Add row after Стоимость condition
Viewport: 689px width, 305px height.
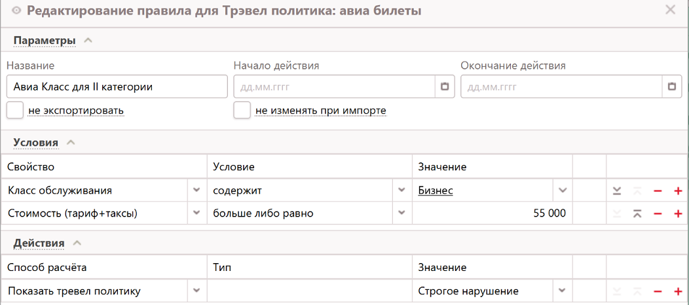click(x=678, y=213)
